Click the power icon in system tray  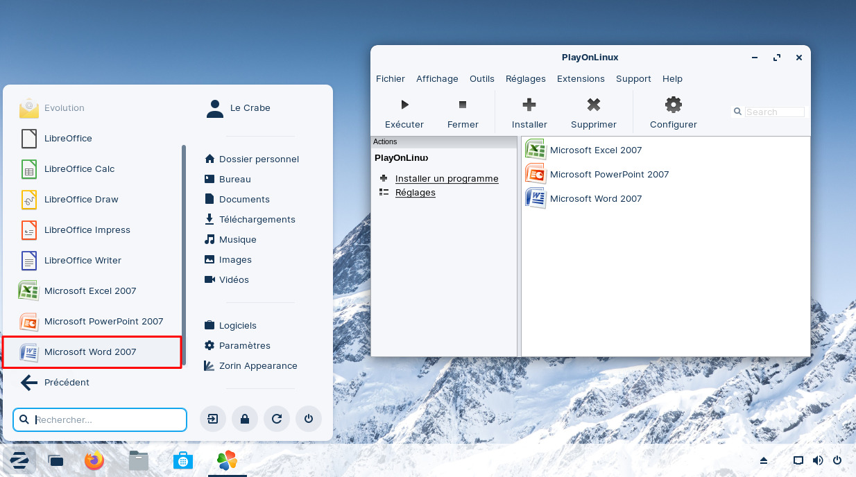(x=837, y=460)
